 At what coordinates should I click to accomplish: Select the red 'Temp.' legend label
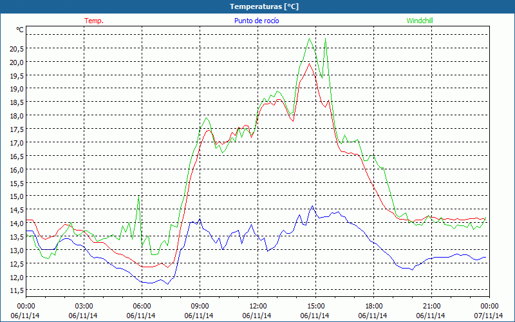[94, 21]
